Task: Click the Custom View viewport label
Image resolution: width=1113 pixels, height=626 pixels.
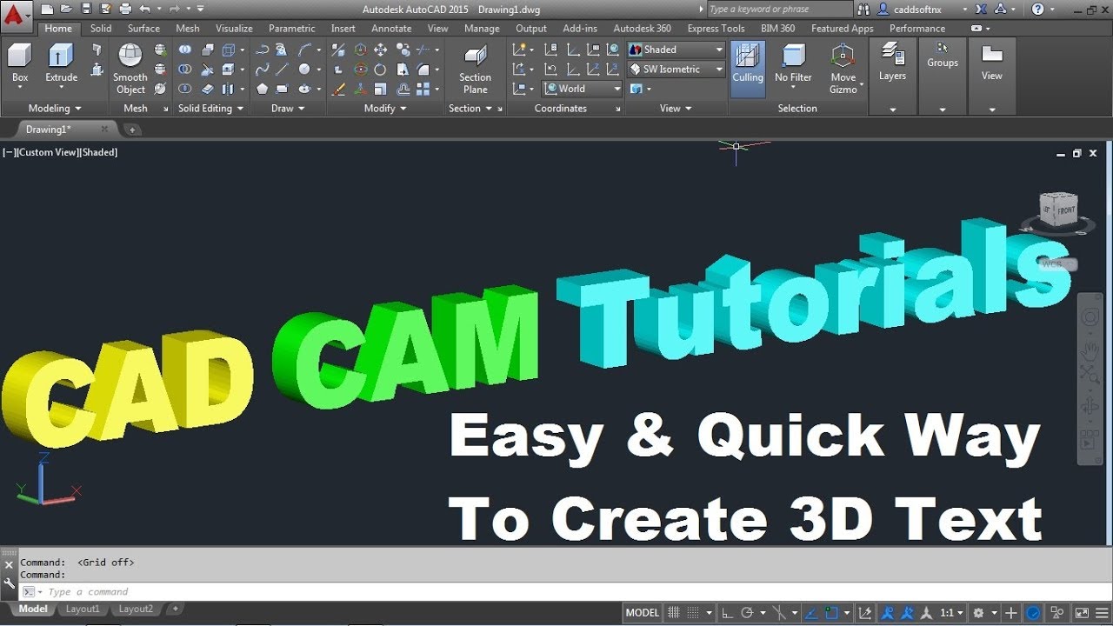Action: (x=48, y=152)
